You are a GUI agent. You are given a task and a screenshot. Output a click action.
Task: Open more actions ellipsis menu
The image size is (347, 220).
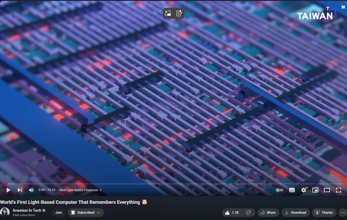click(343, 212)
